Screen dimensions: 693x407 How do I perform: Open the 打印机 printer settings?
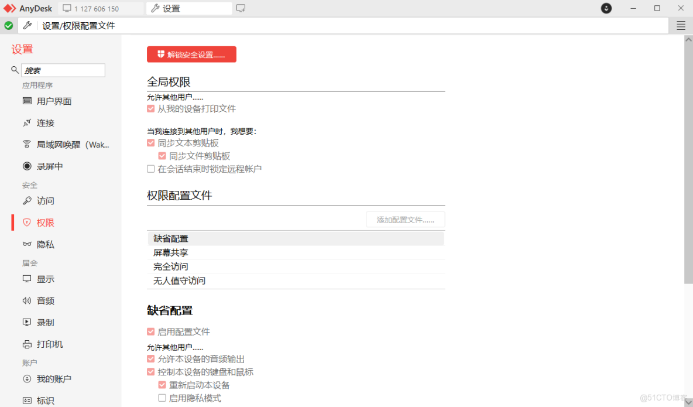tap(47, 344)
